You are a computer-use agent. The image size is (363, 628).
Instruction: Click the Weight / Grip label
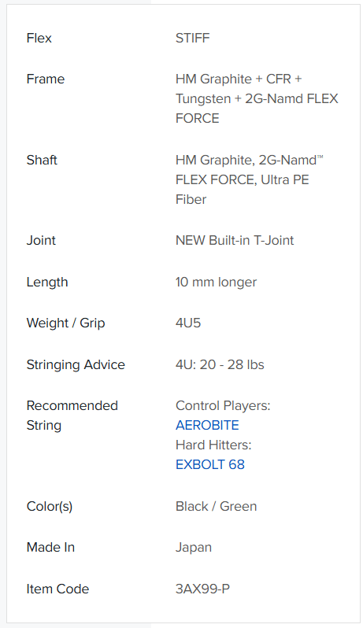[x=65, y=323]
